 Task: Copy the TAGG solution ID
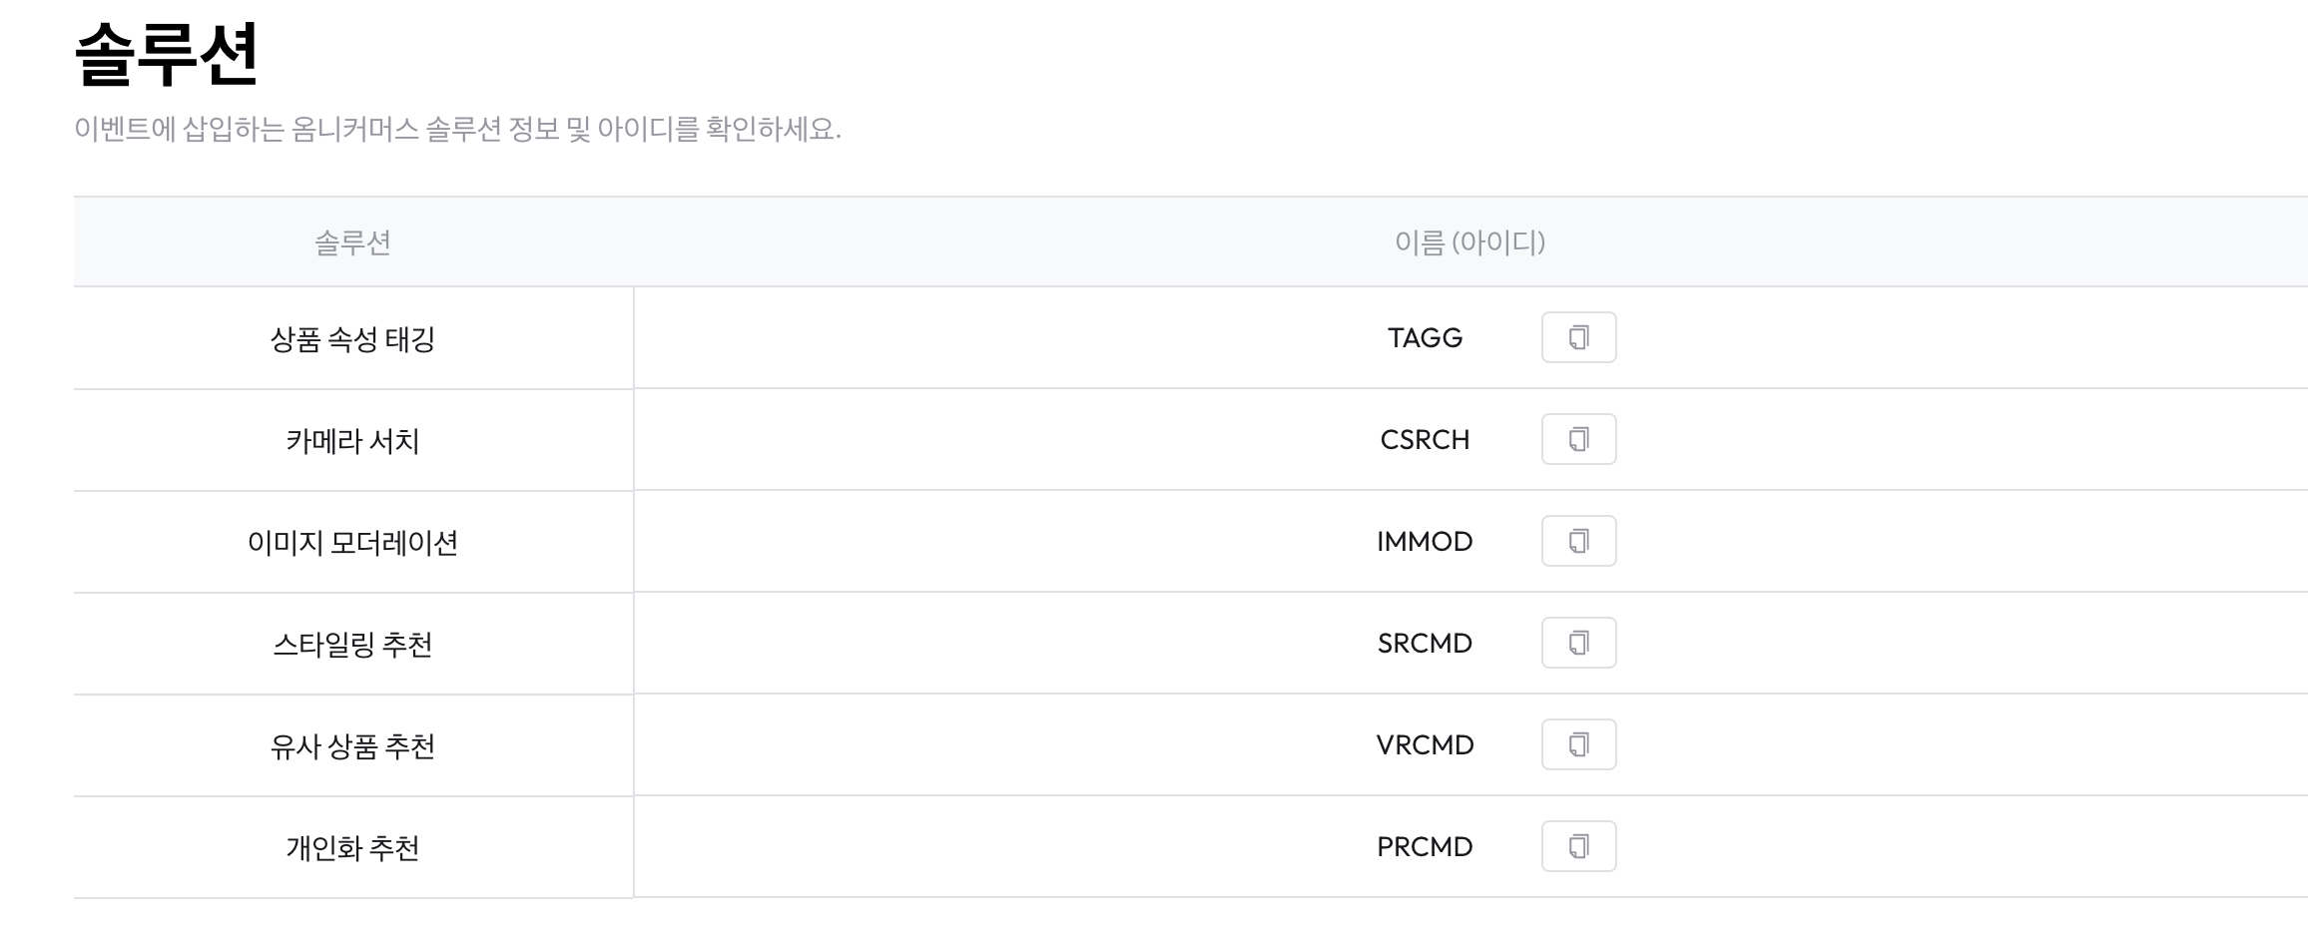(1578, 337)
